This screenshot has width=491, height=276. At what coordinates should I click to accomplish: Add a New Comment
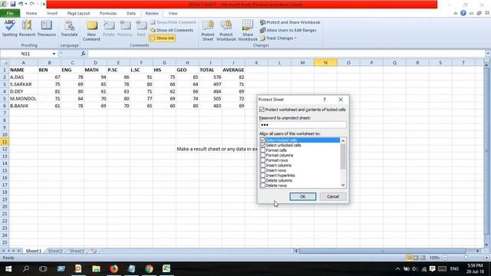pyautogui.click(x=91, y=31)
